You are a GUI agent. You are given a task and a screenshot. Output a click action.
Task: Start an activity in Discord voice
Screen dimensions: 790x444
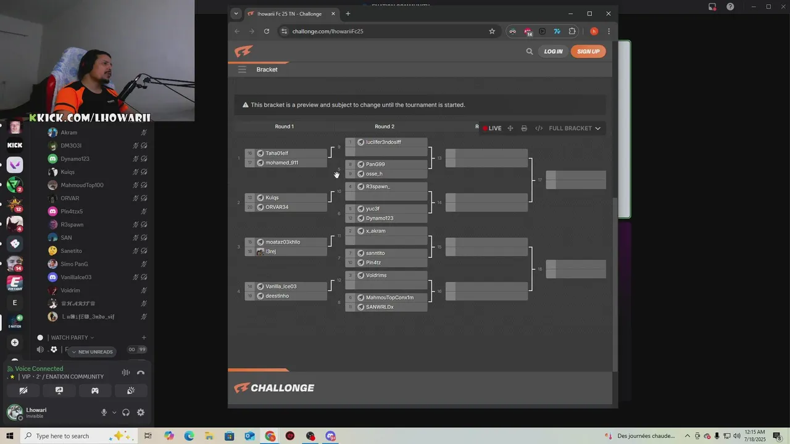point(95,390)
